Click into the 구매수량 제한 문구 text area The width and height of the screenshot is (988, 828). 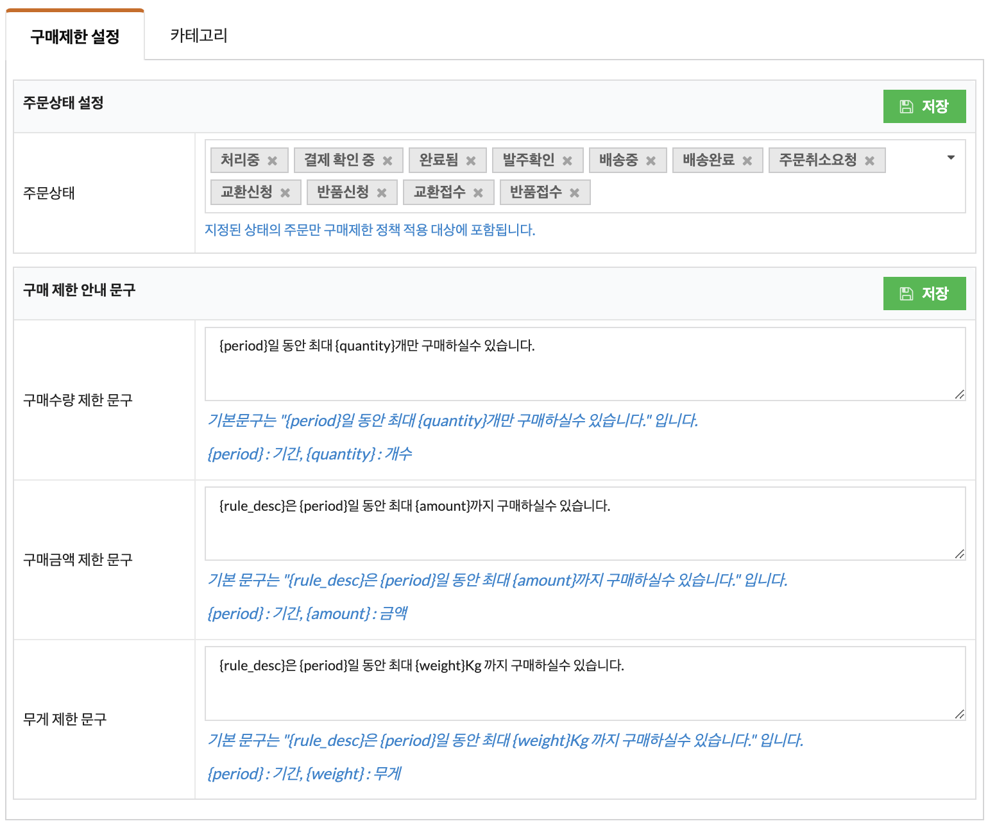click(x=584, y=364)
